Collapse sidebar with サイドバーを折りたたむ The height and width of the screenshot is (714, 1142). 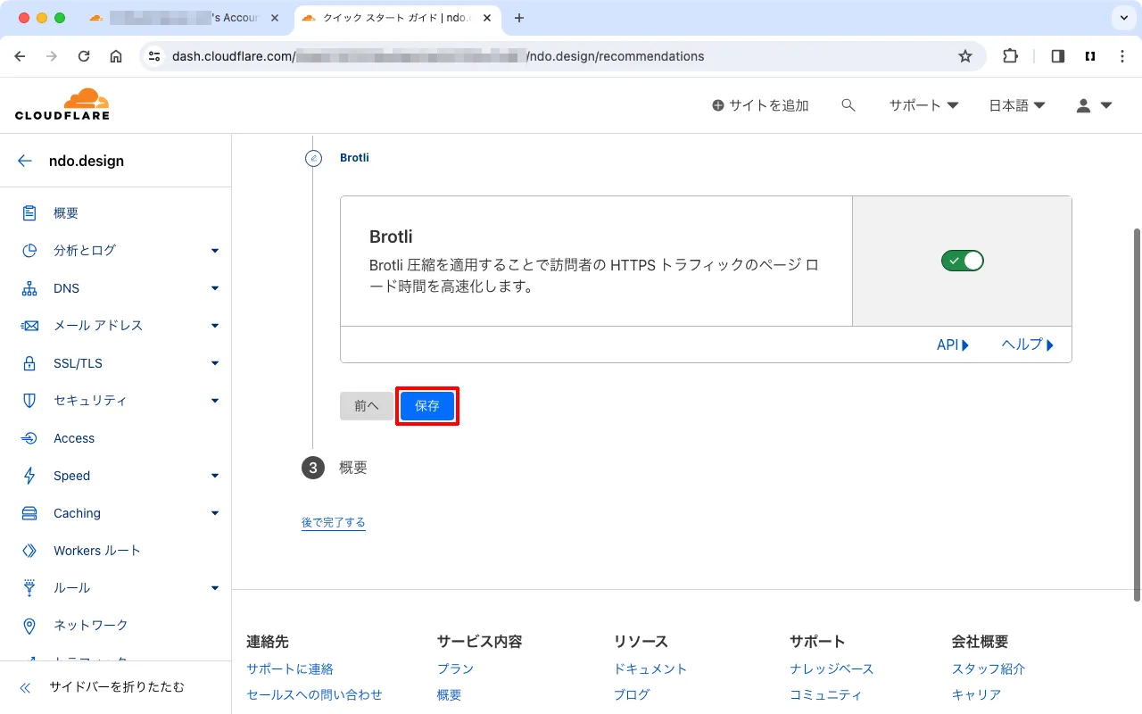pyautogui.click(x=116, y=687)
